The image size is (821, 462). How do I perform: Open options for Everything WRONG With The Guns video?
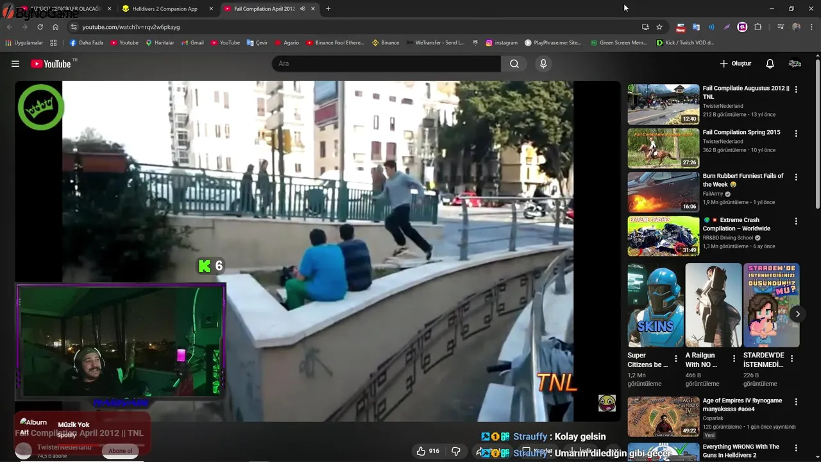(796, 448)
